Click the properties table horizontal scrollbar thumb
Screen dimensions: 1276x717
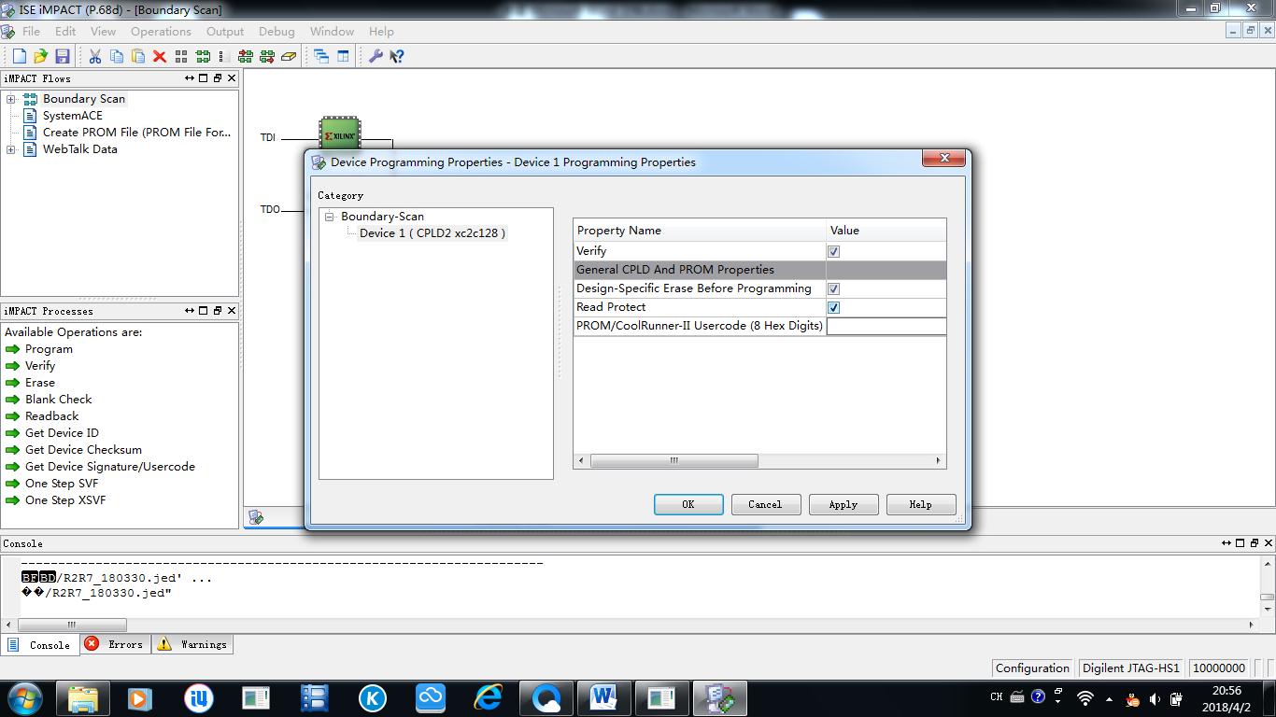coord(673,460)
